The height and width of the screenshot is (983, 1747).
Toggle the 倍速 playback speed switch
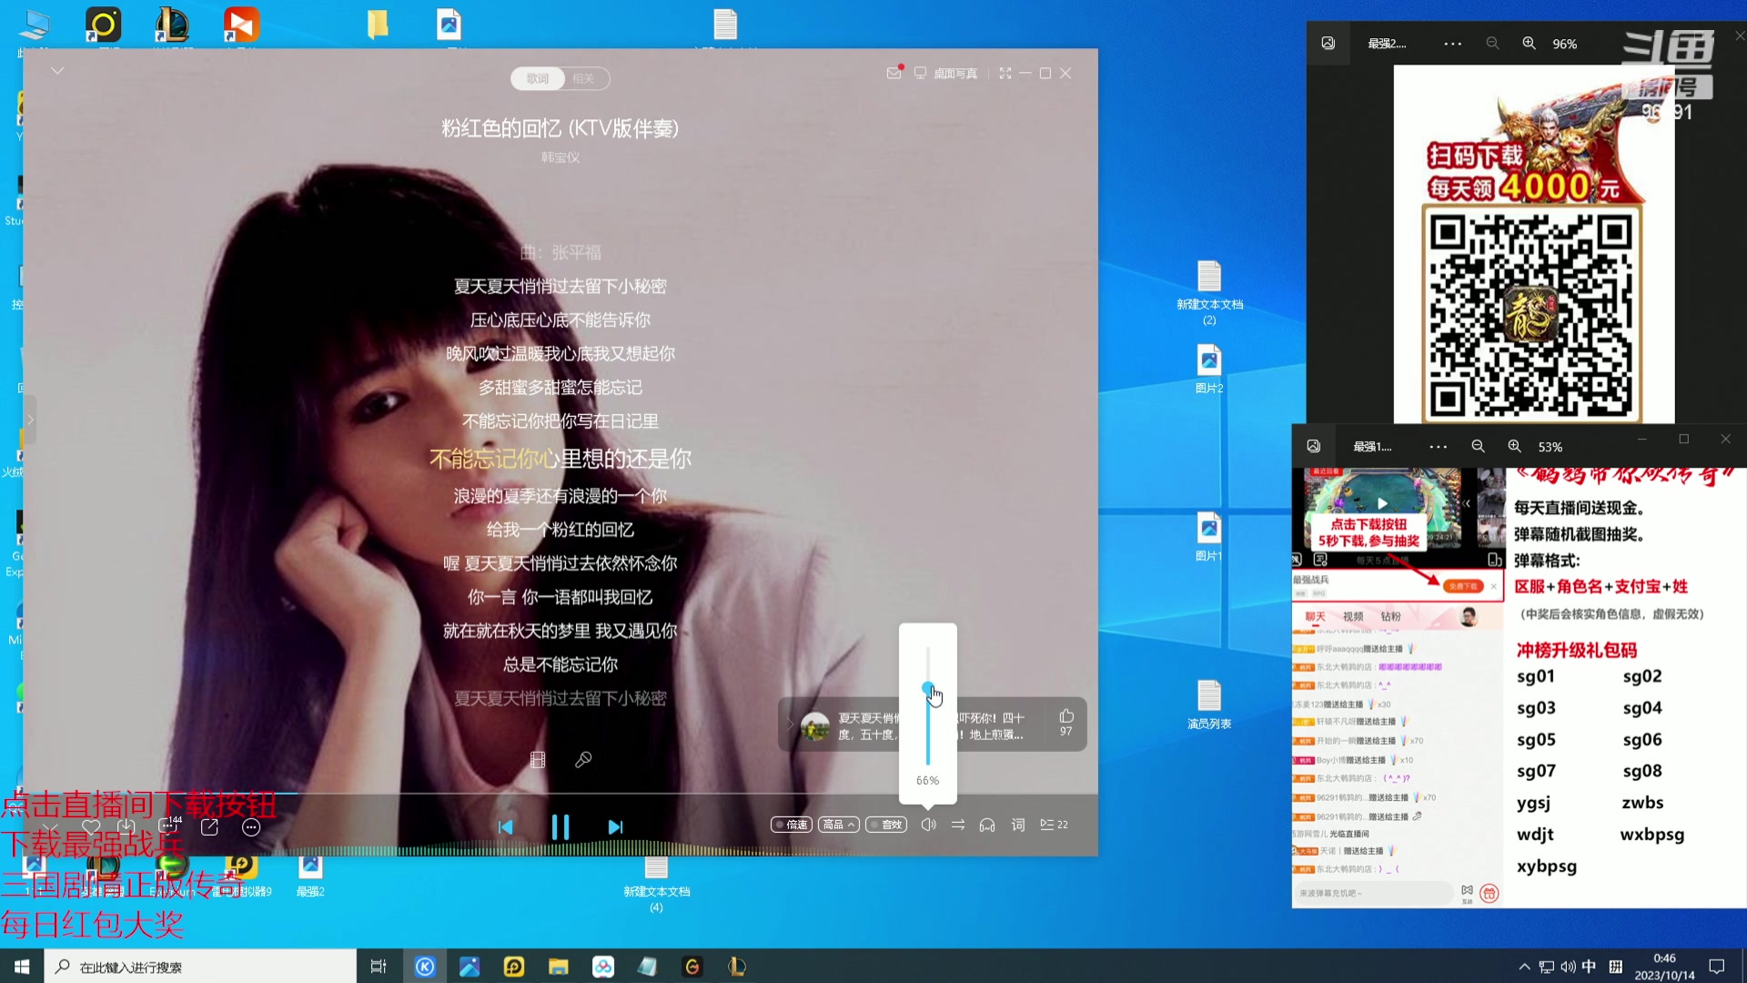(x=792, y=825)
